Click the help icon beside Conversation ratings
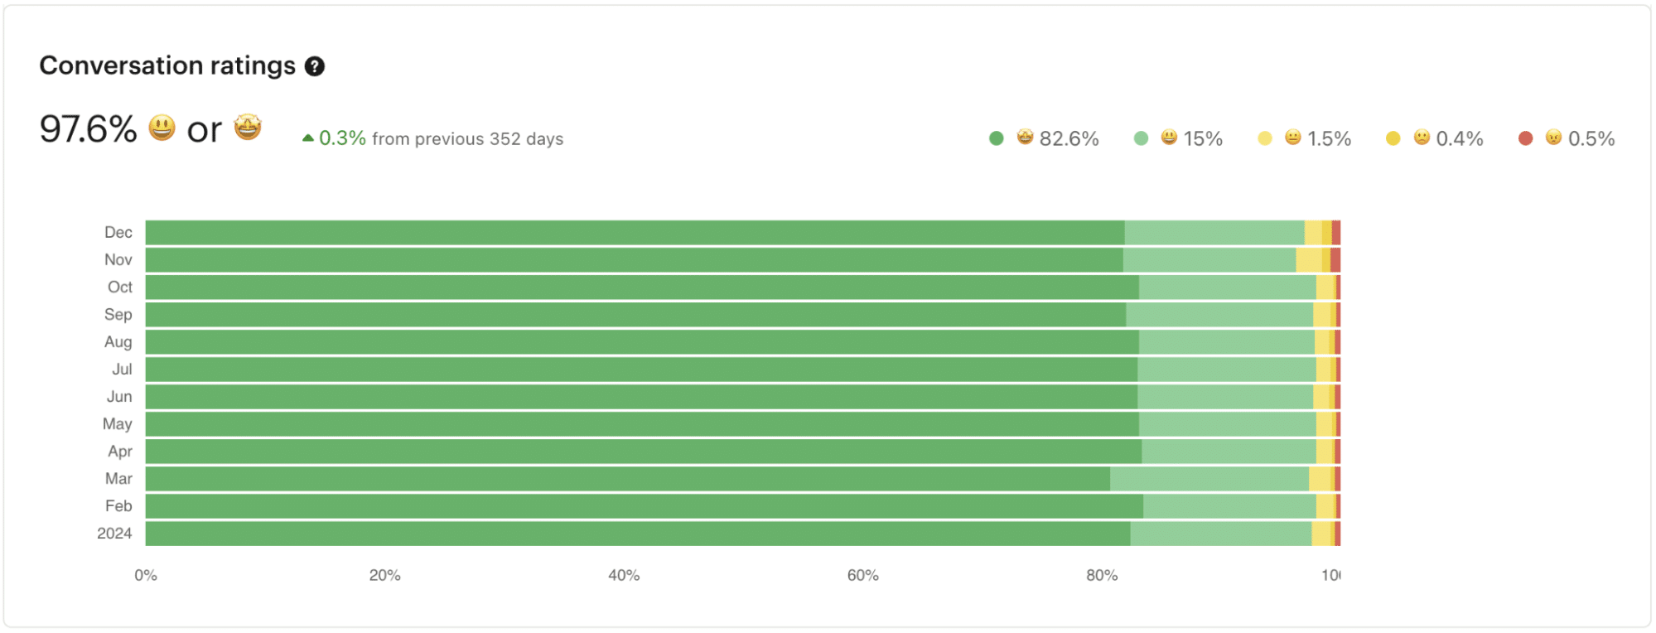Viewport: 1656px width, 633px height. tap(315, 66)
